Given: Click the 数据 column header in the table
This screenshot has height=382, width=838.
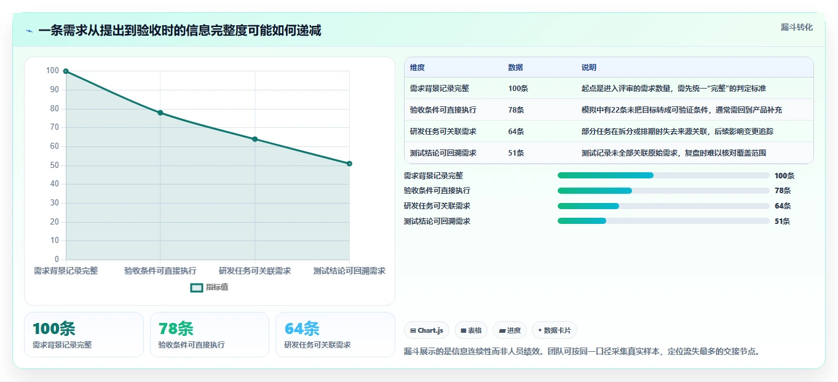Looking at the screenshot, I should [x=516, y=68].
